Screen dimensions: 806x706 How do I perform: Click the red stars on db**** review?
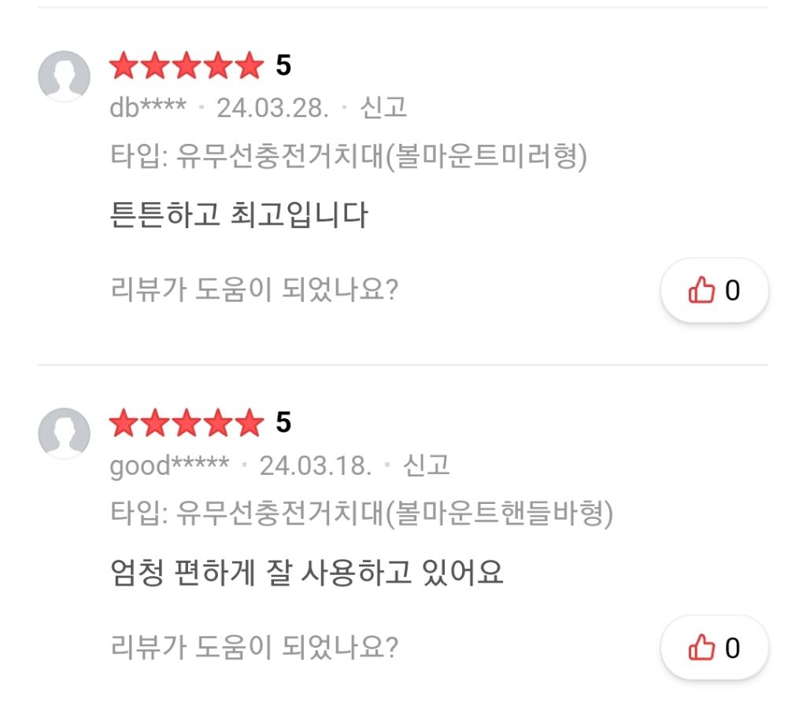click(x=186, y=67)
